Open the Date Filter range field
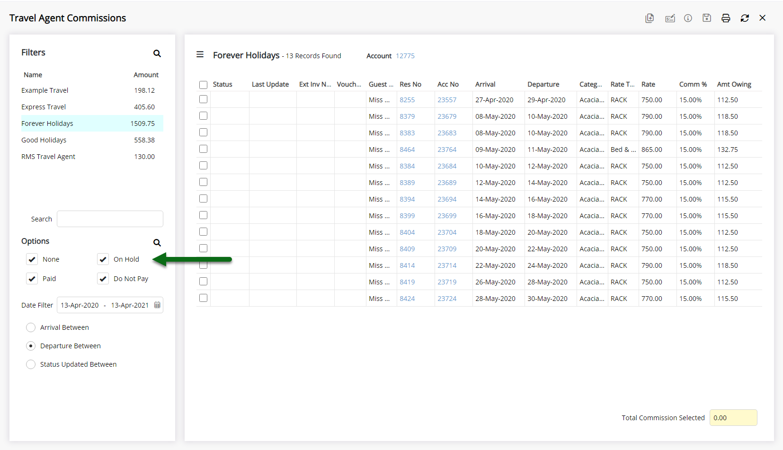This screenshot has height=450, width=783. [110, 305]
